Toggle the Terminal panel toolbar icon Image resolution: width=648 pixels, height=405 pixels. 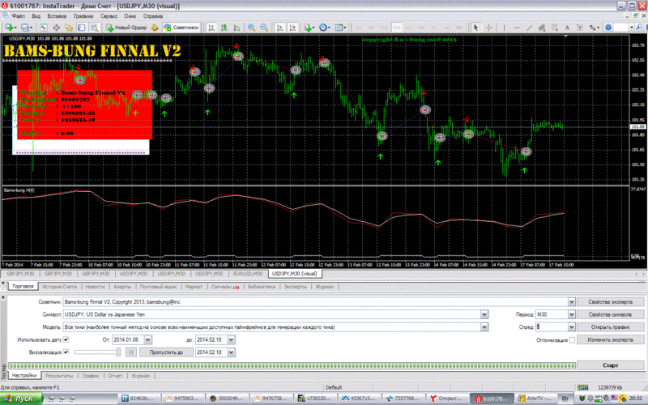(82, 28)
